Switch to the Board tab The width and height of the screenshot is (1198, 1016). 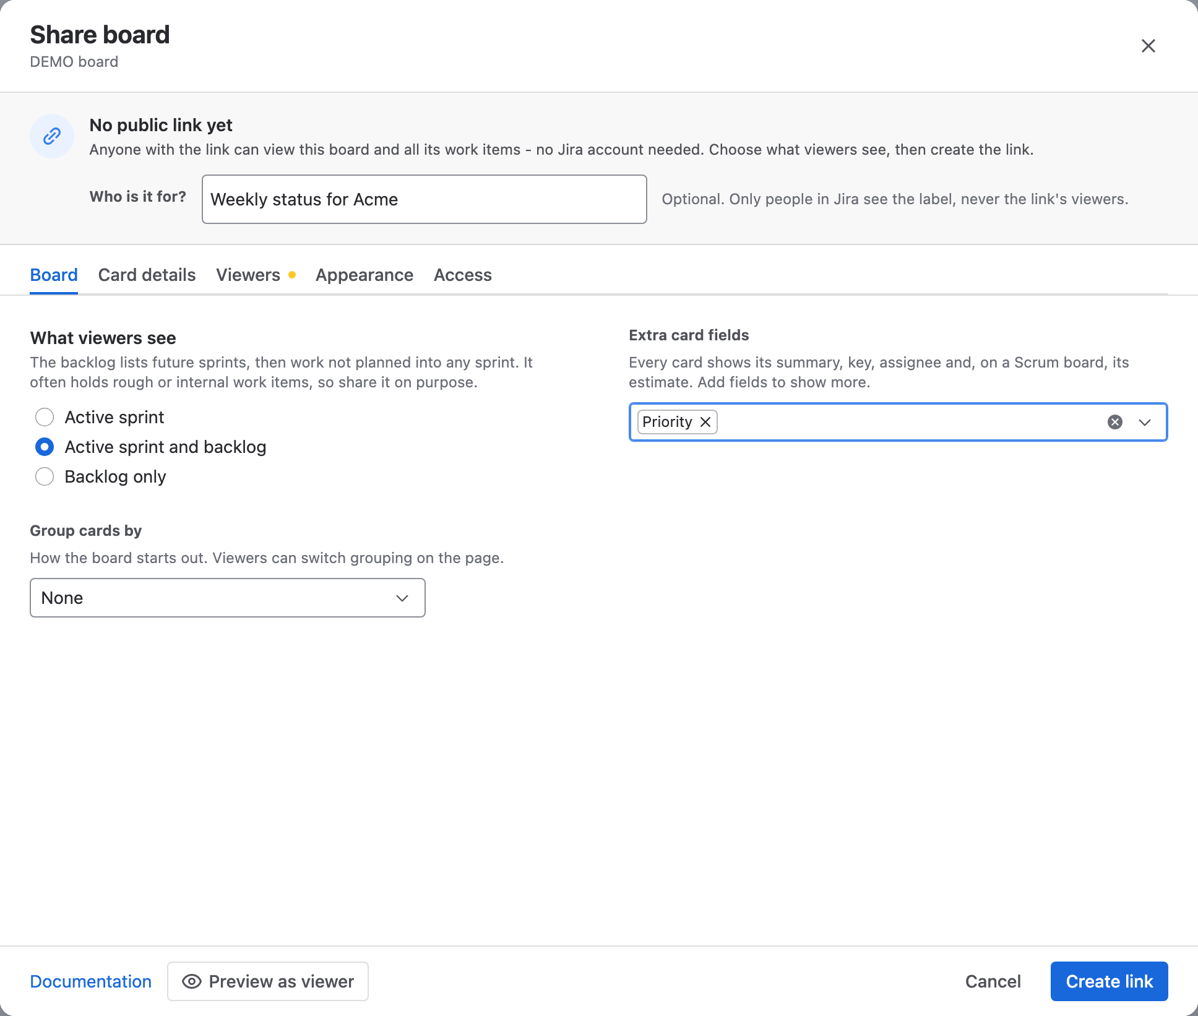(54, 275)
